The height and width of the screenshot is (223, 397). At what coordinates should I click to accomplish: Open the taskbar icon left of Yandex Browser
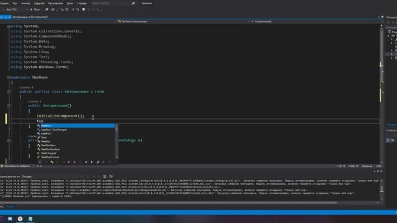[x=10, y=219]
